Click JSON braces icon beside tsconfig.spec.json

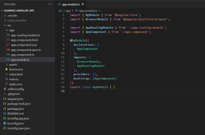click(x=4, y=128)
